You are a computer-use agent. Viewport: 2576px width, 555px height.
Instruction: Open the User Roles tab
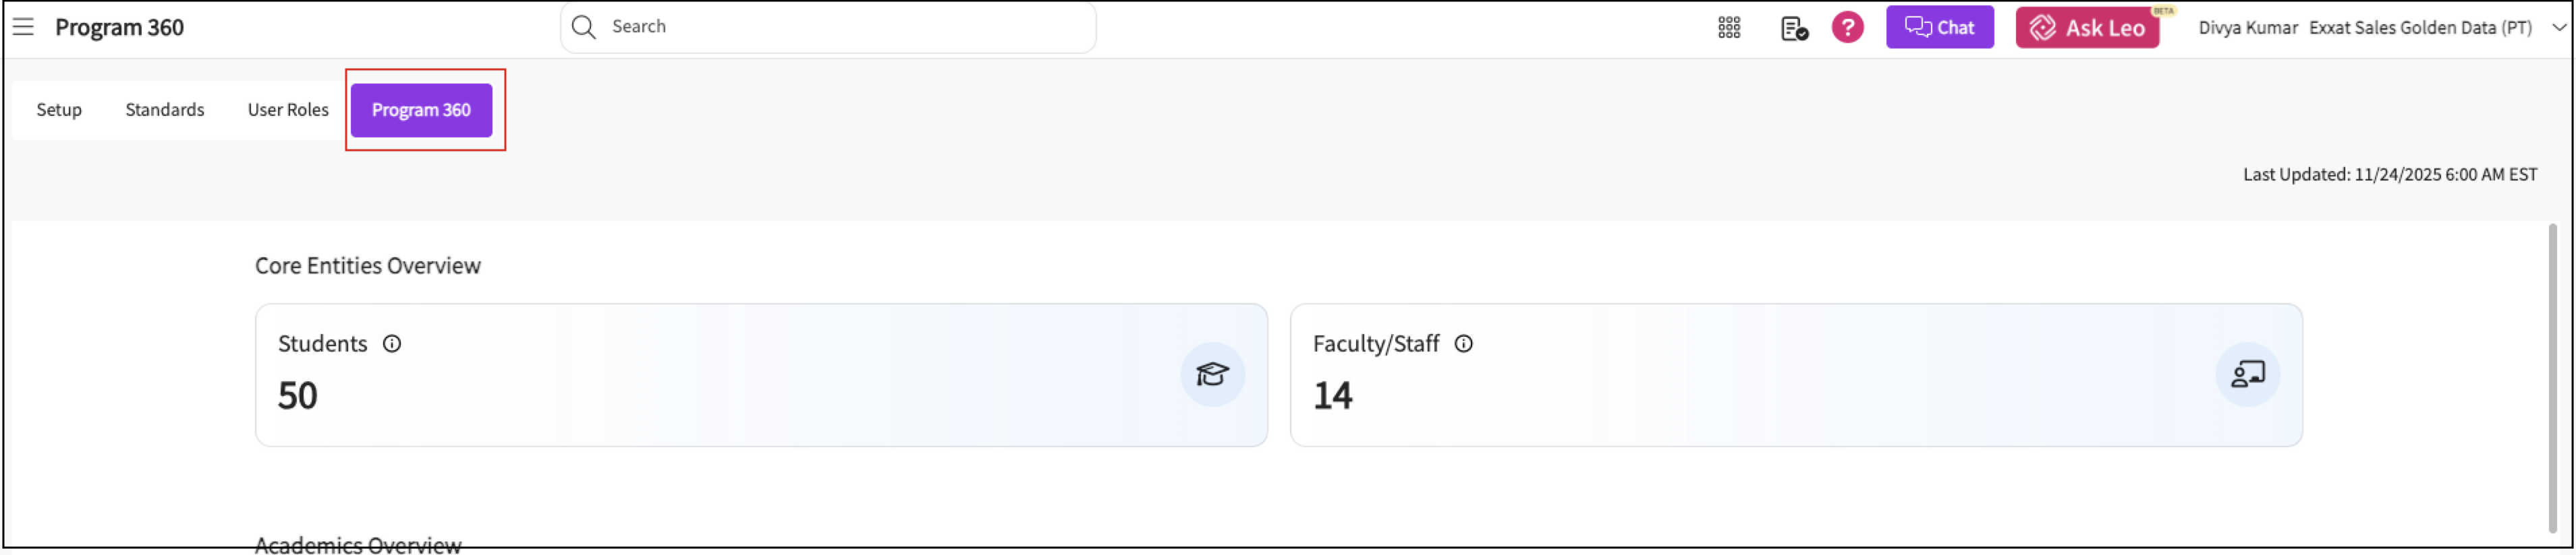(x=288, y=110)
